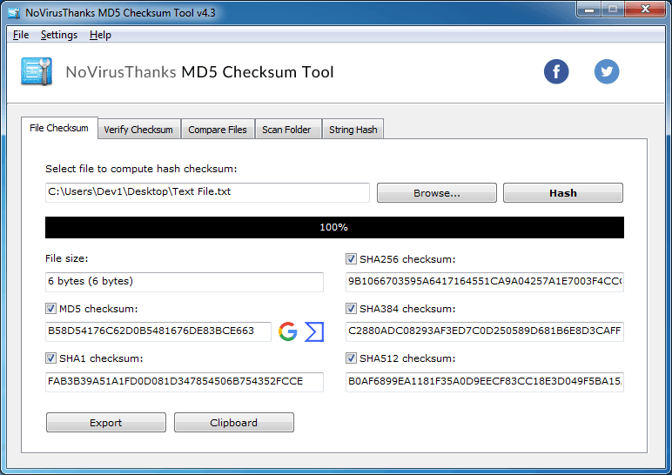Click the Browse... button
The image size is (672, 475).
click(437, 193)
